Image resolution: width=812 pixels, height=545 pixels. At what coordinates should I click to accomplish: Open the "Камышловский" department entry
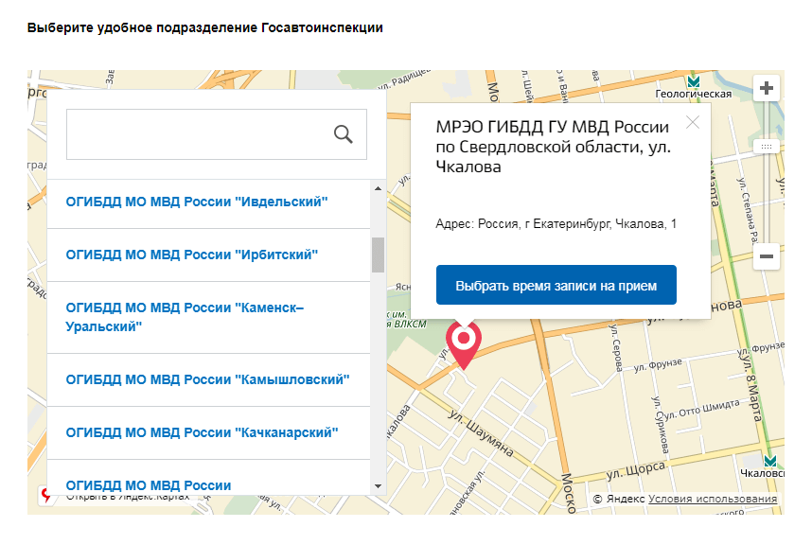[208, 379]
